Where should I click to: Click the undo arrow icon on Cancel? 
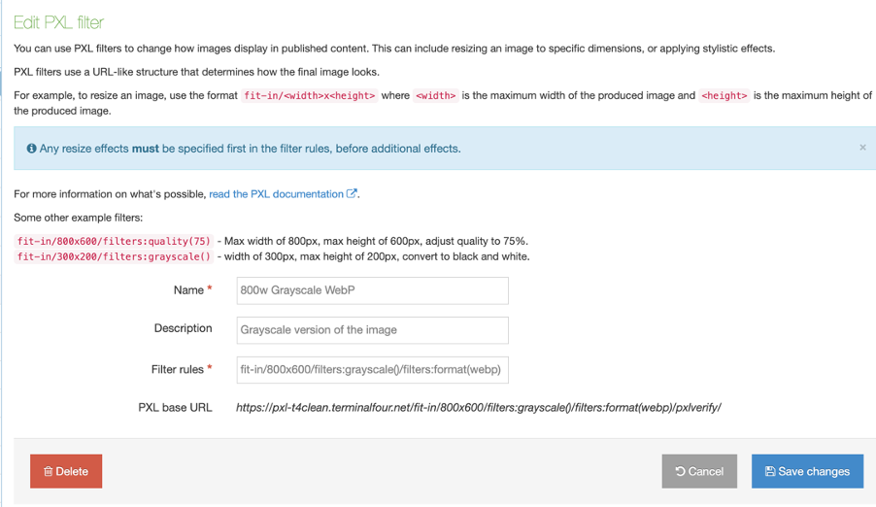pyautogui.click(x=680, y=472)
